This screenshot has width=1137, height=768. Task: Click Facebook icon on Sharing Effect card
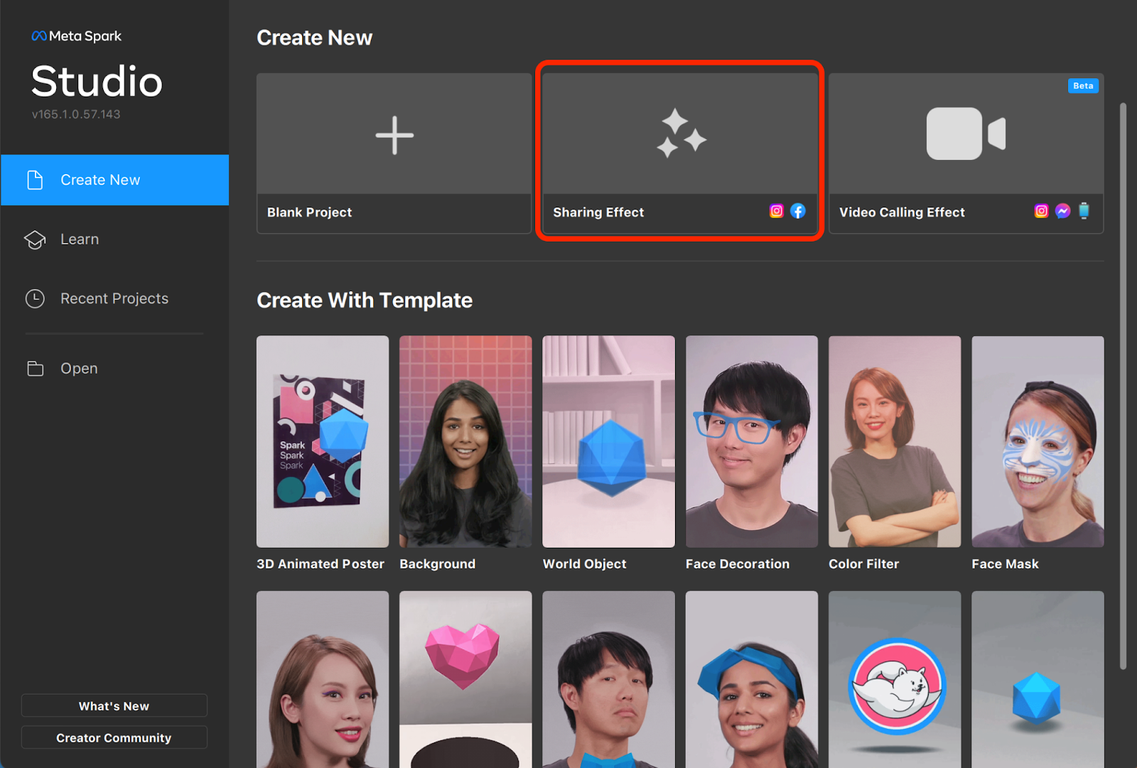tap(798, 211)
